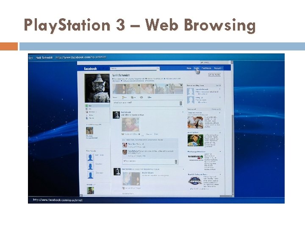The height and width of the screenshot is (229, 305).
Task: Dismiss the second friend suggestion
Action: [x=220, y=98]
